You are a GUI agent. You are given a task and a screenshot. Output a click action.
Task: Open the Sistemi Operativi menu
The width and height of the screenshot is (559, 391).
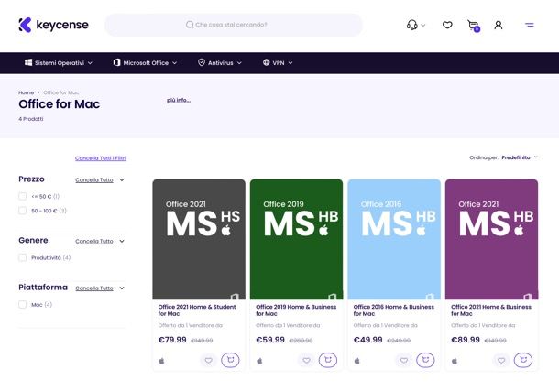(59, 62)
